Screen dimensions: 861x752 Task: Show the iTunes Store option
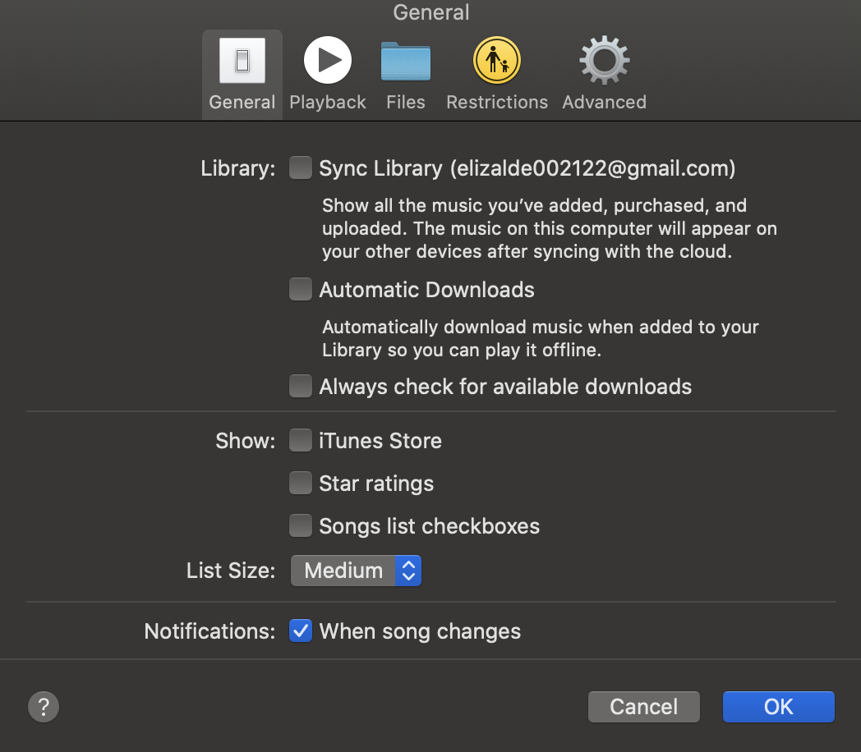coord(301,441)
